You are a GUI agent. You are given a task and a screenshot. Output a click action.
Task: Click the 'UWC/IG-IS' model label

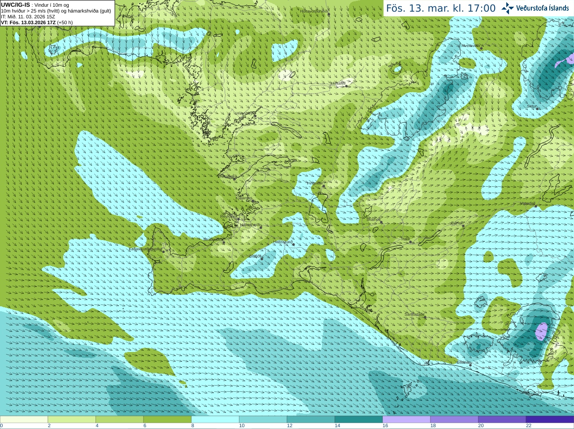pos(15,5)
